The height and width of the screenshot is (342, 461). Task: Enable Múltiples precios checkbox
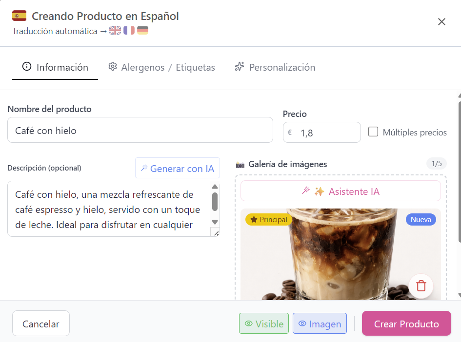pos(373,132)
